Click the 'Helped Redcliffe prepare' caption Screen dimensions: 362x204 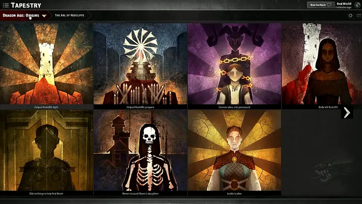(x=141, y=107)
